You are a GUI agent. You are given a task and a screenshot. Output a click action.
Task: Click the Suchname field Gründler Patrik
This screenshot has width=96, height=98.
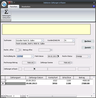tap(29, 40)
